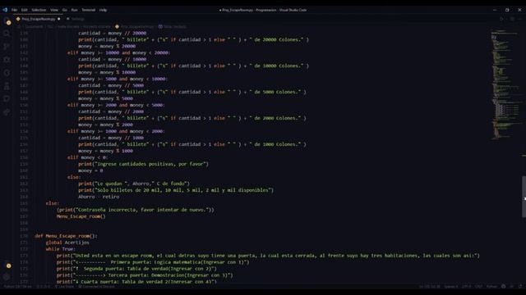Open the Go menu

(64, 10)
